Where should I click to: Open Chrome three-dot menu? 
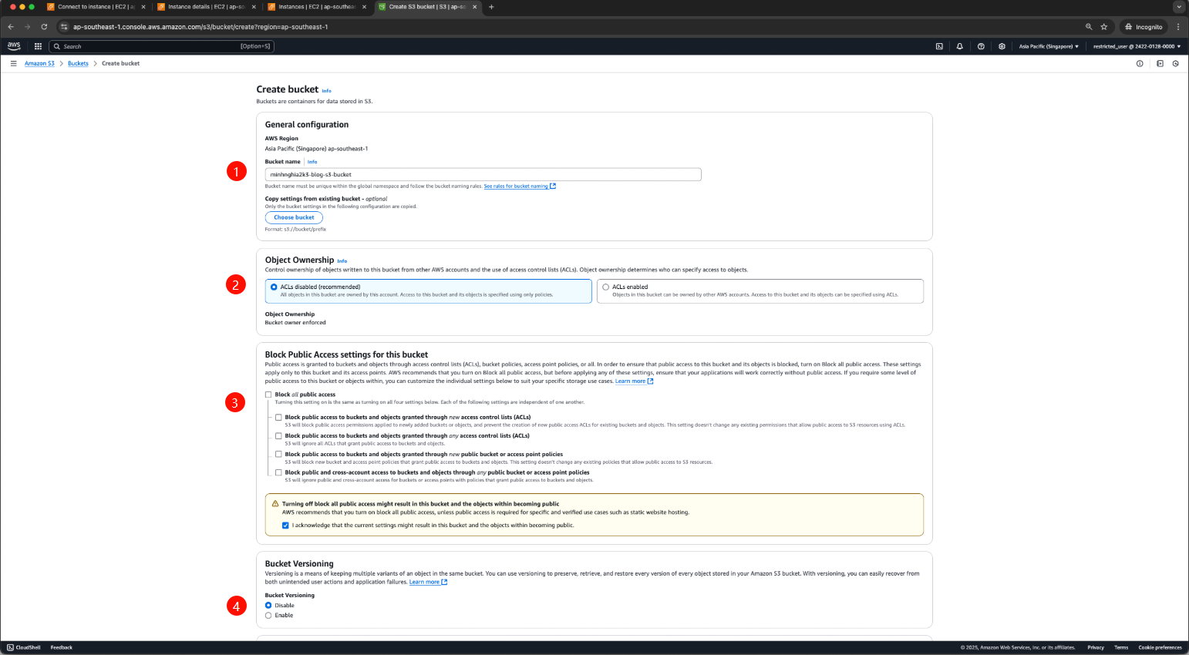1178,26
